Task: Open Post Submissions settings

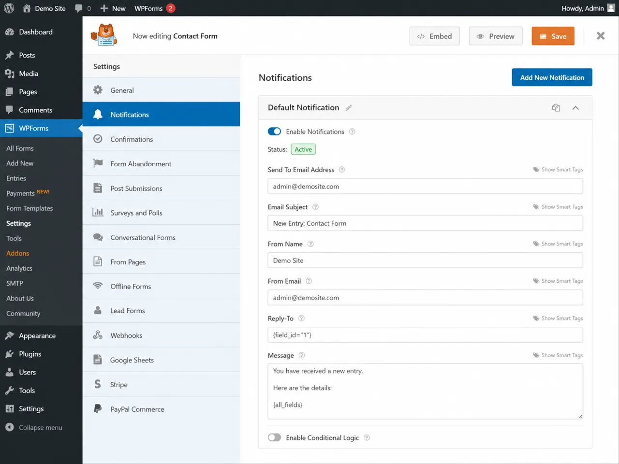Action: point(161,188)
